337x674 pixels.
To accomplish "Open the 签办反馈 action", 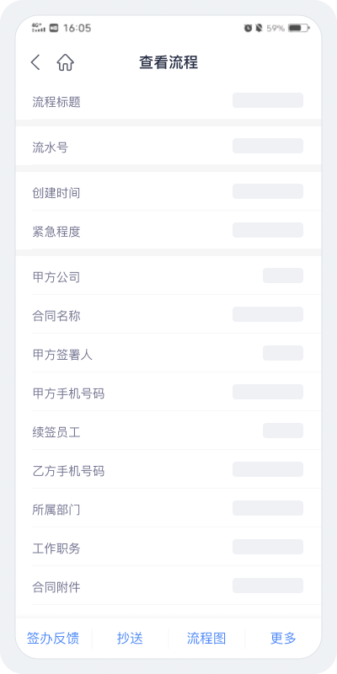I will pyautogui.click(x=53, y=639).
